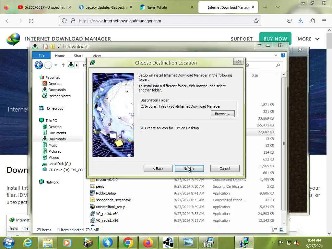The width and height of the screenshot is (332, 249).
Task: Show hidden tray icons arrow
Action: tap(273, 243)
